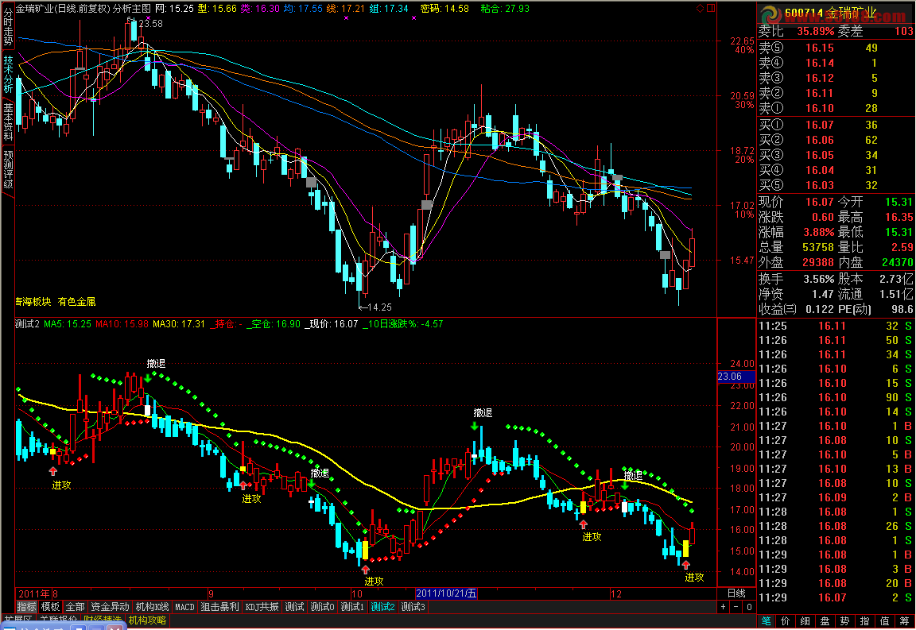Click the plus zoom button
916x630 pixels.
click(724, 607)
